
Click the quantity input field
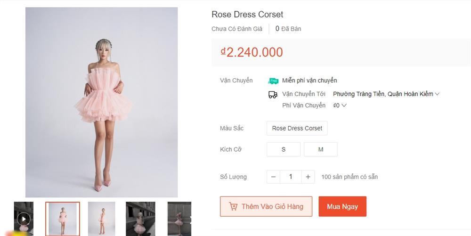[291, 177]
